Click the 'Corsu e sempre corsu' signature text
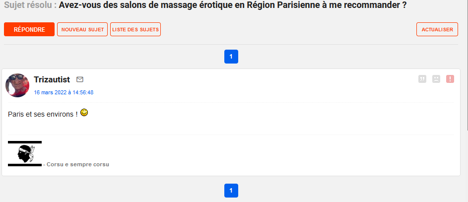 tap(78, 164)
